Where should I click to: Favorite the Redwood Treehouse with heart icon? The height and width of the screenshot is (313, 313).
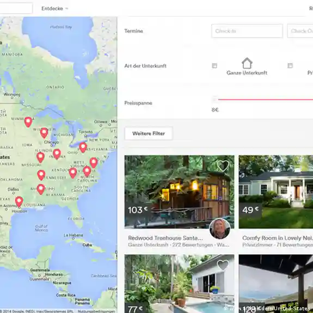click(x=223, y=166)
